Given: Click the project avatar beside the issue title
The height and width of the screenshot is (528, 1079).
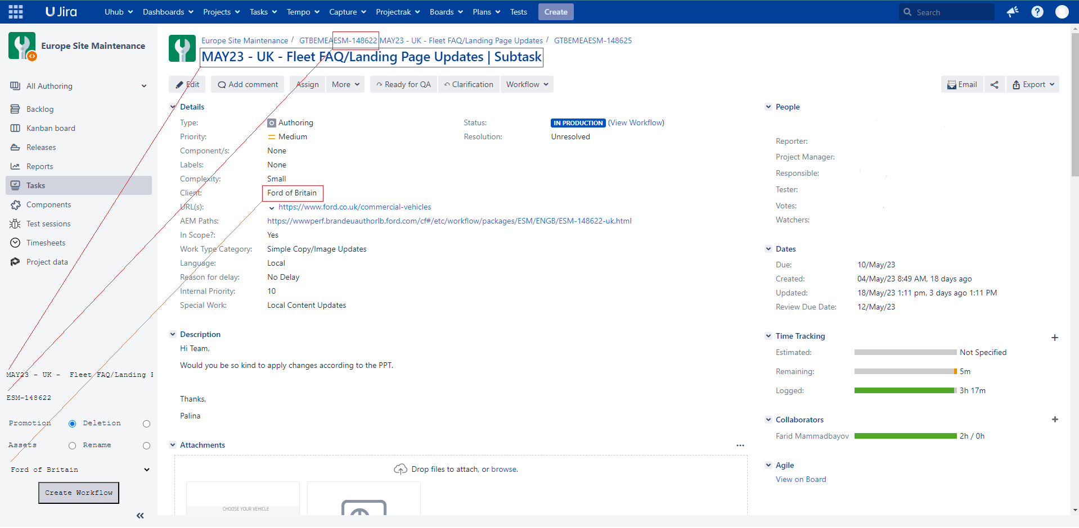Looking at the screenshot, I should pos(182,48).
